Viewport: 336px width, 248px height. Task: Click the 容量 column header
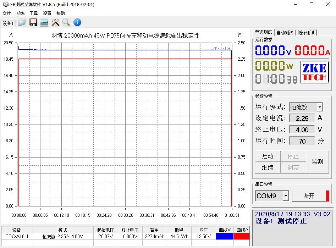(x=155, y=230)
